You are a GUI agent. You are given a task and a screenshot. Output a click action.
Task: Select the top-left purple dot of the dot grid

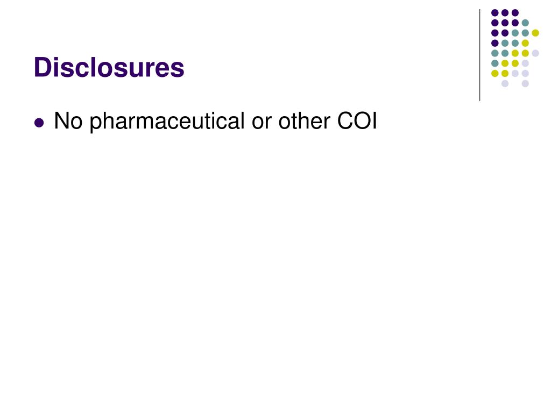(x=495, y=13)
